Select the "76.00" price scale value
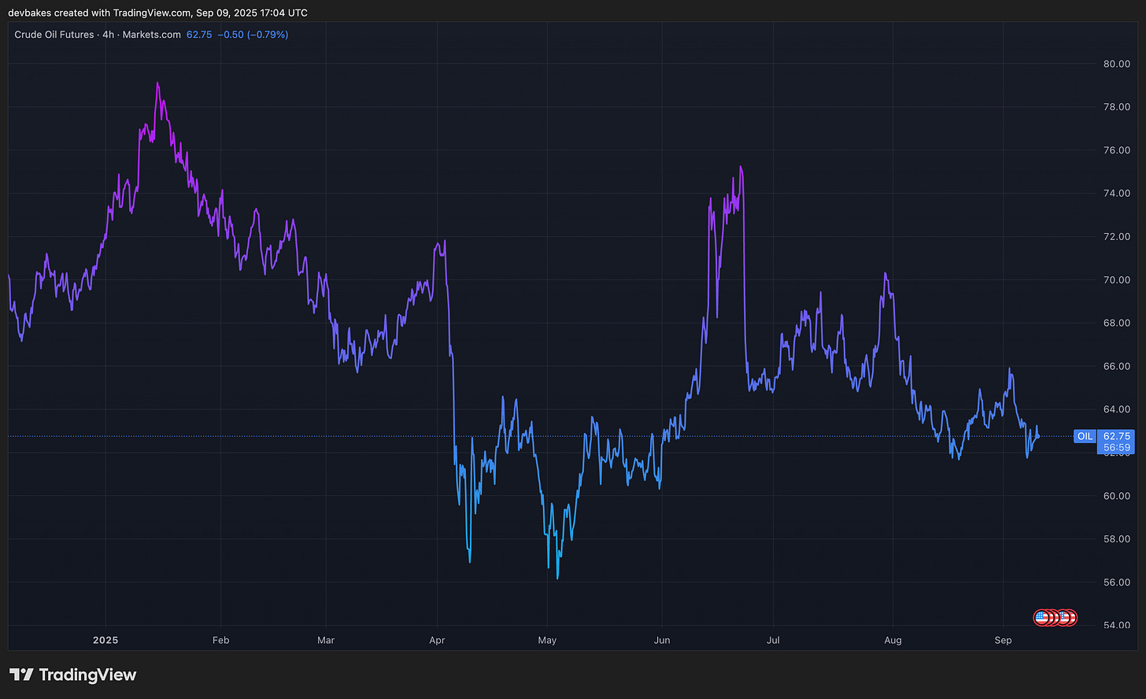This screenshot has width=1146, height=699. (1117, 150)
